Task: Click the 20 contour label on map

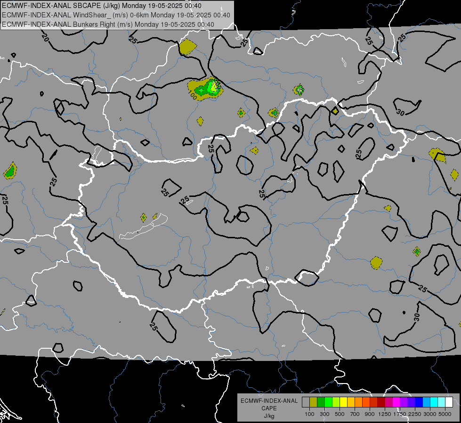Action: coord(45,37)
